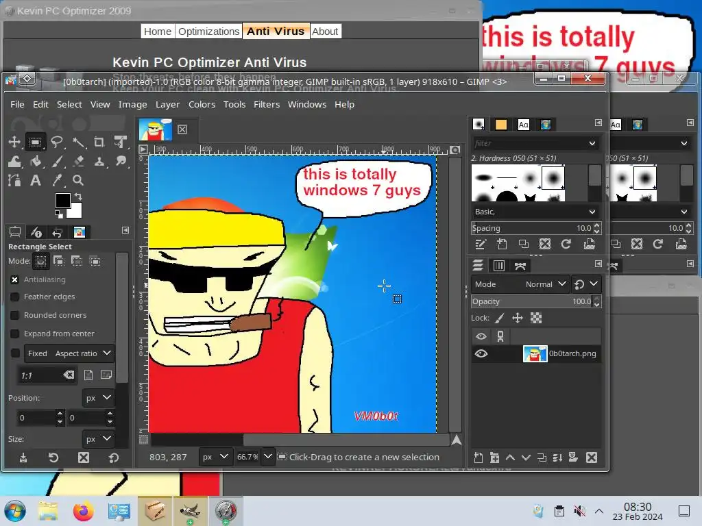The height and width of the screenshot is (526, 702).
Task: Create a new layer group
Action: click(494, 458)
